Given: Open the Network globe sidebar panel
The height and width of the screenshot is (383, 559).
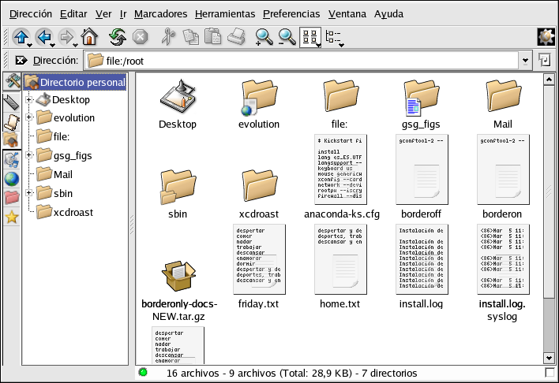Looking at the screenshot, I should pos(12,178).
